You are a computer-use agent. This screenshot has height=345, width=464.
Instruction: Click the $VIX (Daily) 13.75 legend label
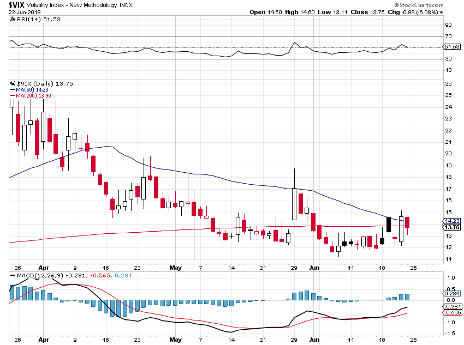45,83
